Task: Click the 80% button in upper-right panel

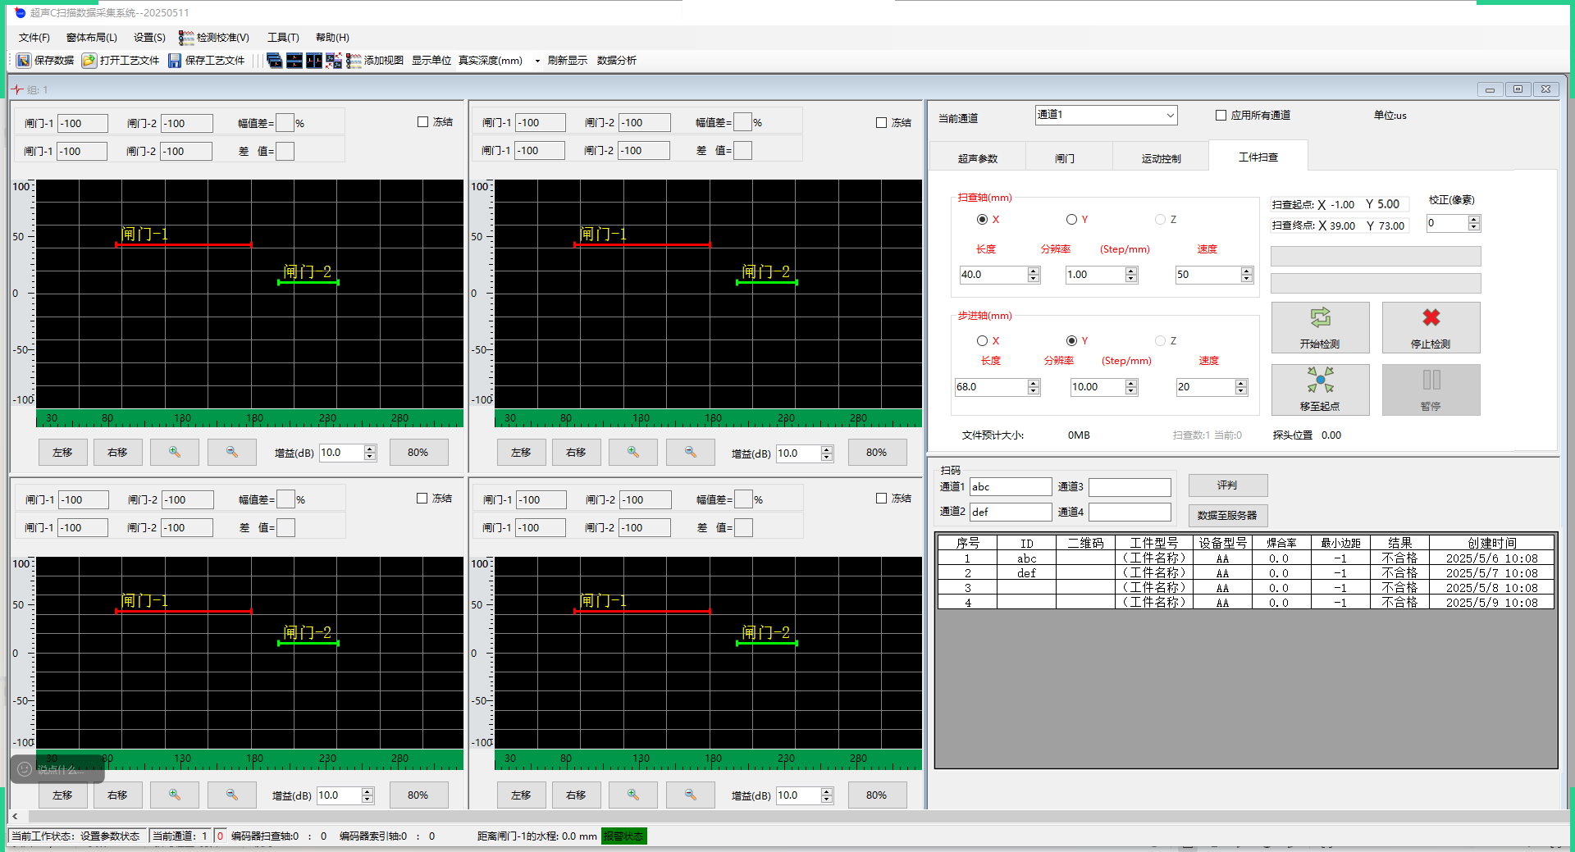Action: tap(876, 453)
